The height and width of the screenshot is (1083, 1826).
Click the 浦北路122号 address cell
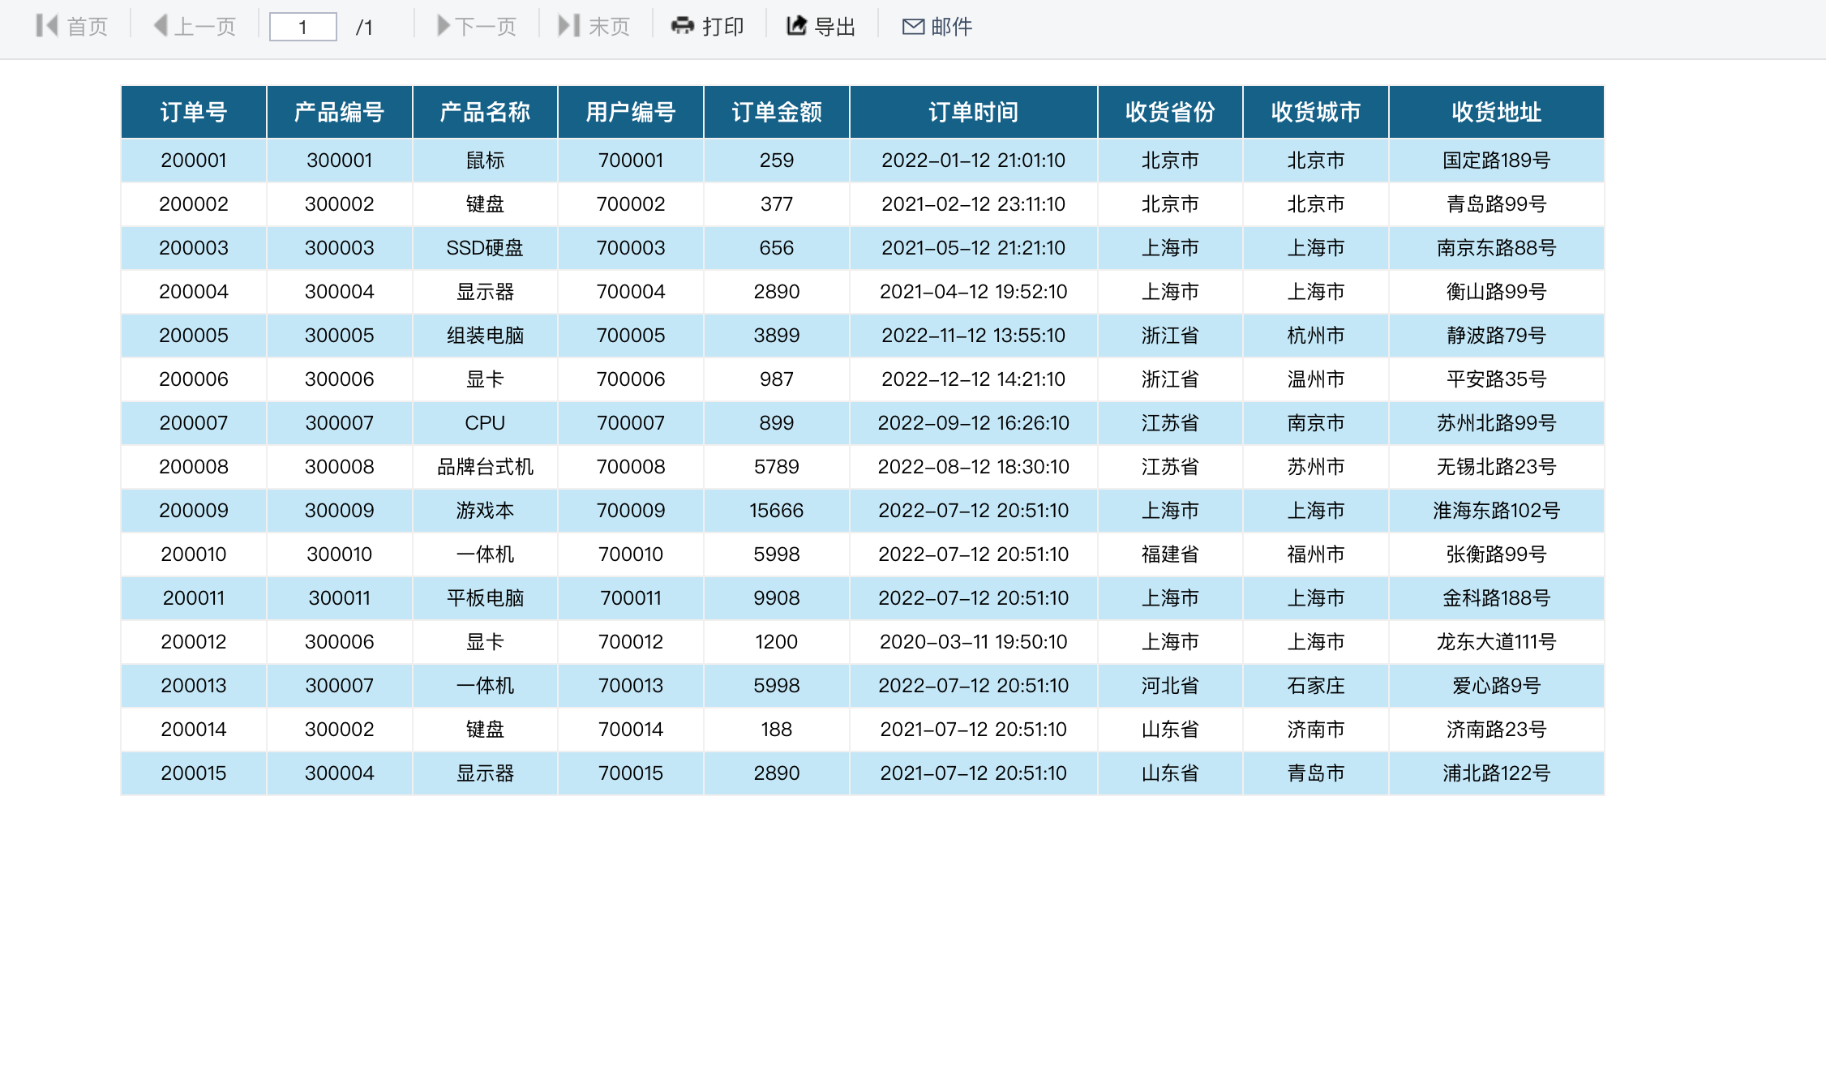1496,773
